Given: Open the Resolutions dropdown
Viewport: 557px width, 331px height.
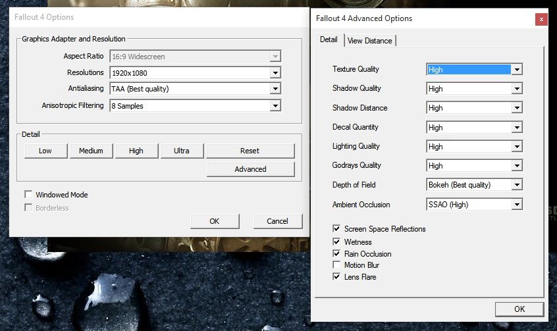Looking at the screenshot, I should pyautogui.click(x=196, y=73).
